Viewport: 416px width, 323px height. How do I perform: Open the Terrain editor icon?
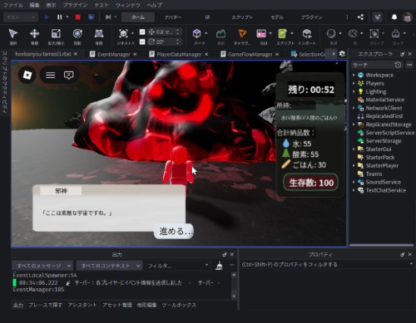coord(220,34)
